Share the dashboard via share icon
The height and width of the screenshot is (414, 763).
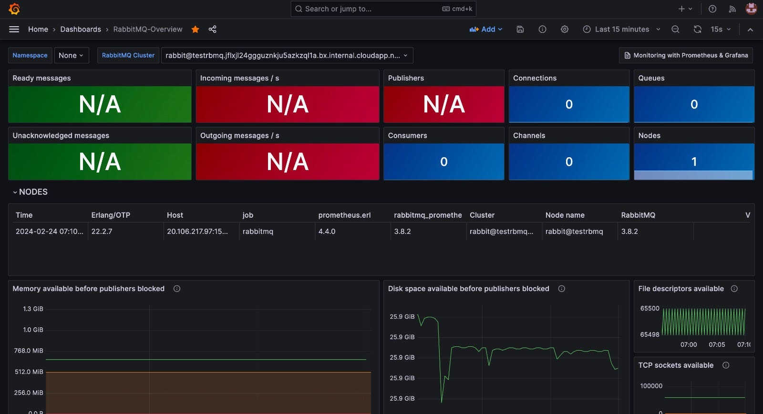pos(212,29)
